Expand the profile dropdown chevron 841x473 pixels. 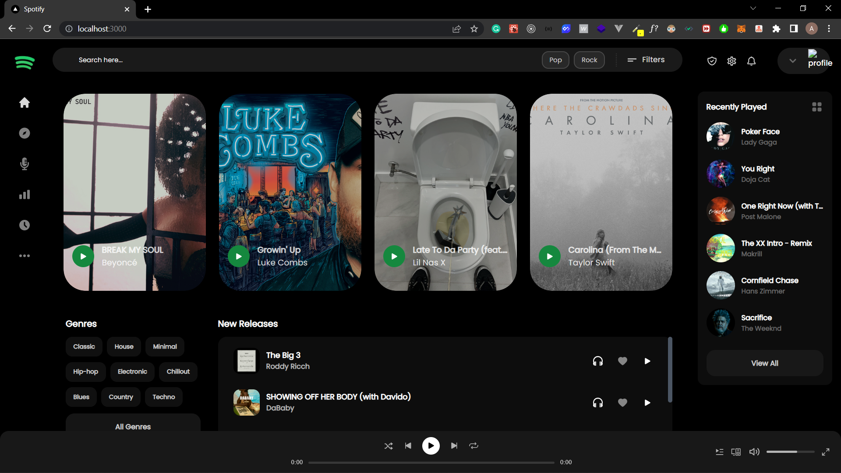(x=792, y=61)
